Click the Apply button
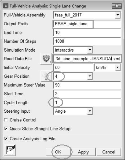The image size is (125, 160). [83, 152]
